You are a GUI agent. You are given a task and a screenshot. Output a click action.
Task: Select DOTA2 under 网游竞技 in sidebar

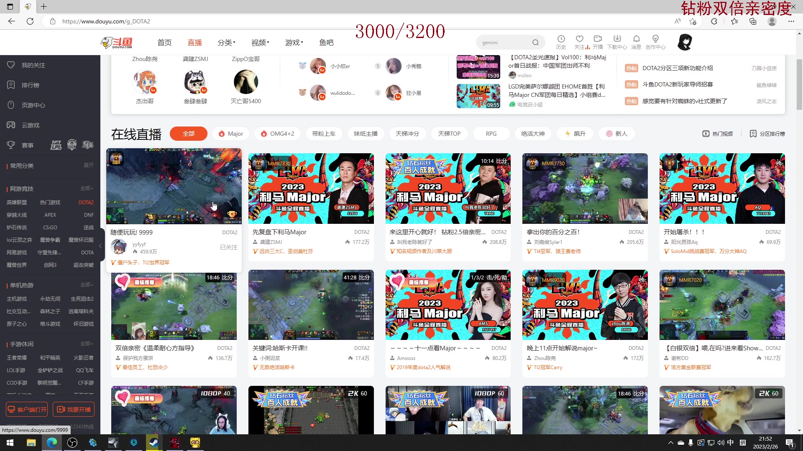coord(86,202)
